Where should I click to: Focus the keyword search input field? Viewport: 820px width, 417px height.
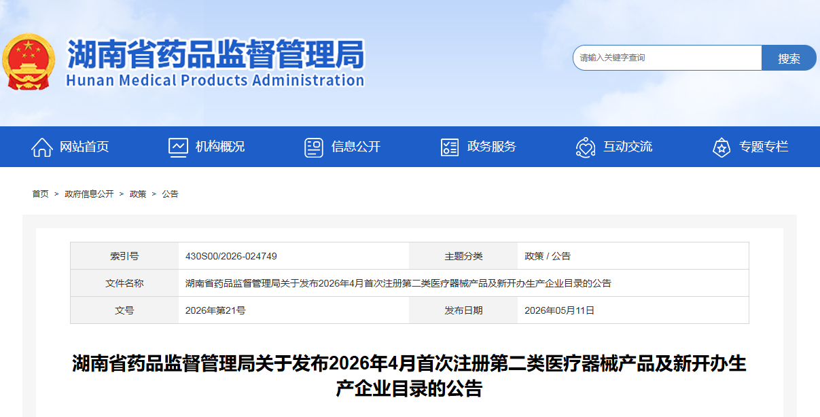coord(667,58)
